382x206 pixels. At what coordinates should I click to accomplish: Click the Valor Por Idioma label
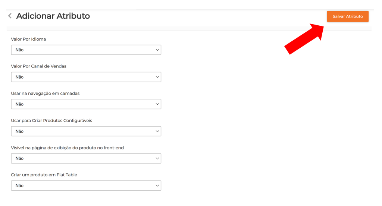[x=28, y=39]
